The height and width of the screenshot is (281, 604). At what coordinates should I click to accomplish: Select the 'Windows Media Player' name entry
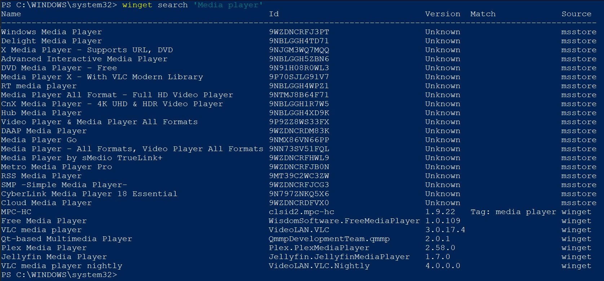52,32
